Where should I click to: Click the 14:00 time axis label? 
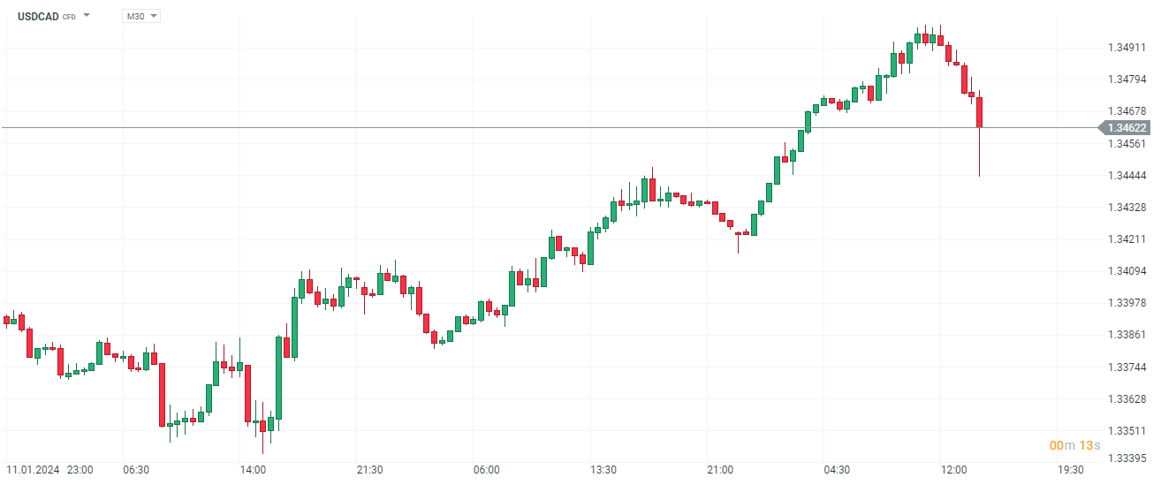[x=253, y=469]
